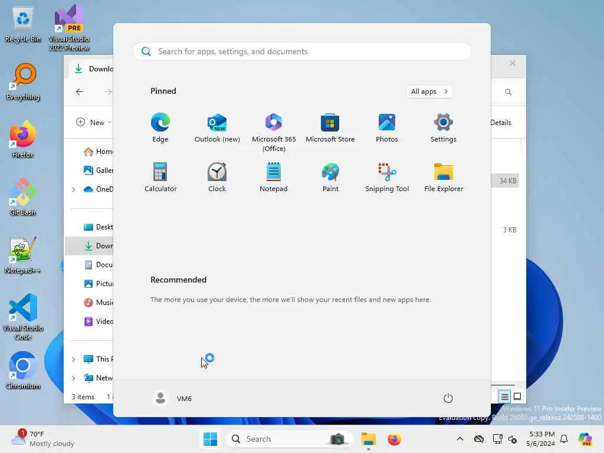This screenshot has width=604, height=453.
Task: Open Microsoft Store pinned app
Action: pos(330,128)
